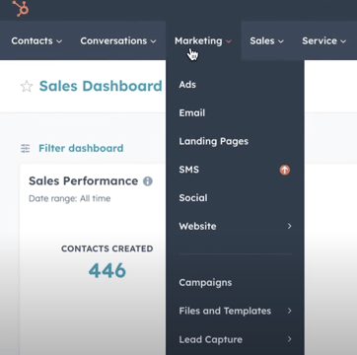Click the 446 contacts created figure

tap(107, 270)
